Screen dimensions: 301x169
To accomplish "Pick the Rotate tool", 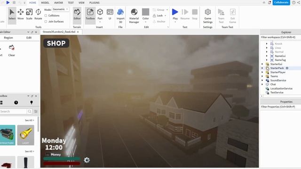I will (x=38, y=15).
